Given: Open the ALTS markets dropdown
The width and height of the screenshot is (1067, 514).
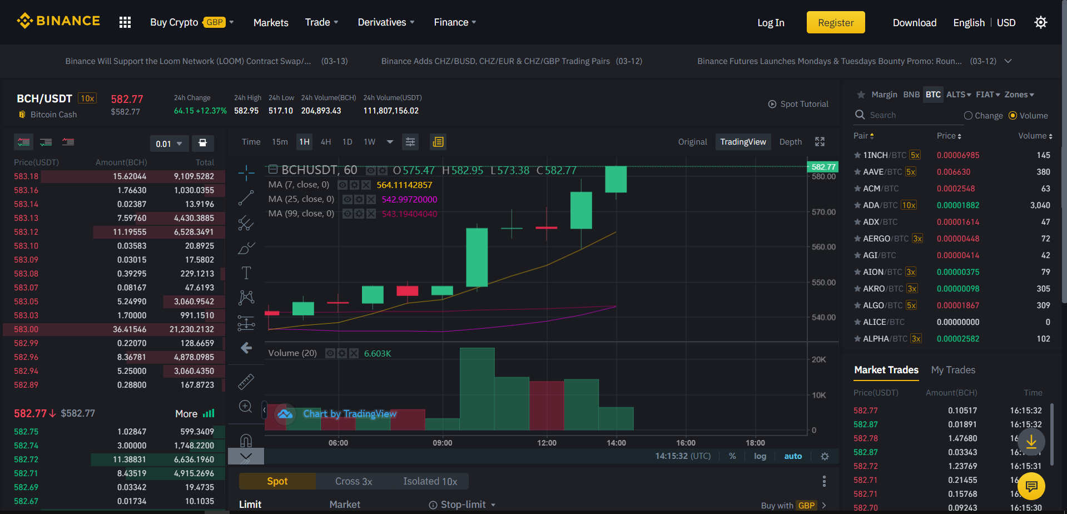Looking at the screenshot, I should (959, 95).
